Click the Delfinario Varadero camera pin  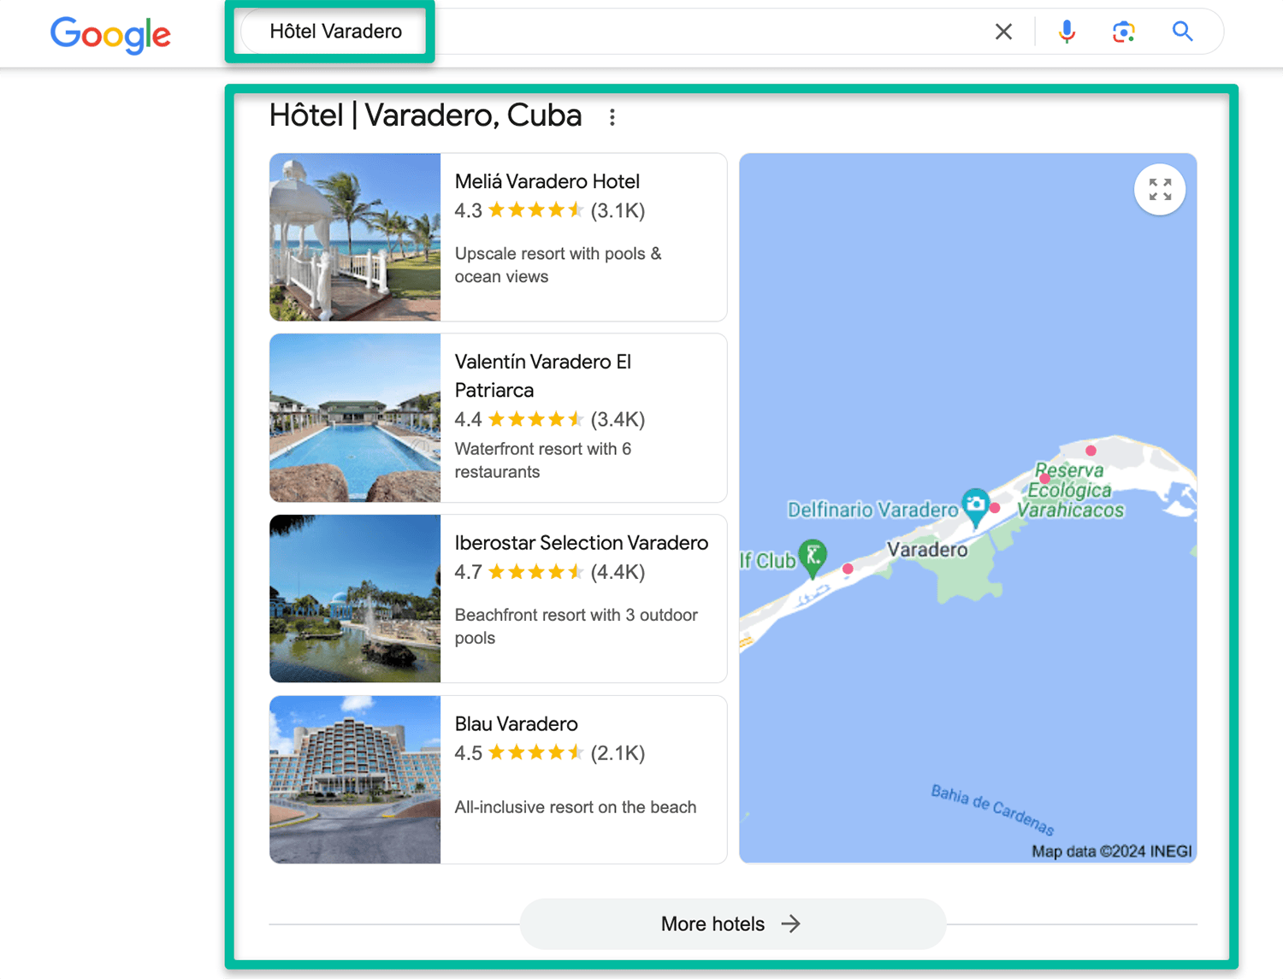click(x=975, y=506)
